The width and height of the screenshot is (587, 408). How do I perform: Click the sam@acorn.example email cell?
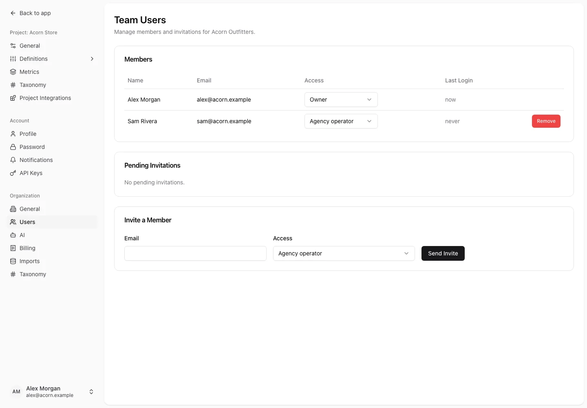click(224, 121)
